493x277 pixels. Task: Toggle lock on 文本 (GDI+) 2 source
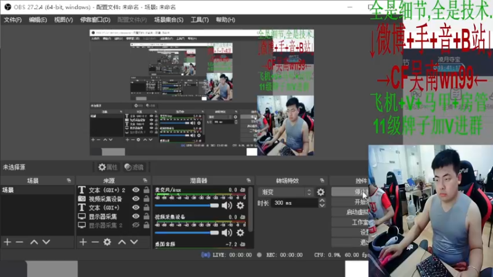pos(147,190)
